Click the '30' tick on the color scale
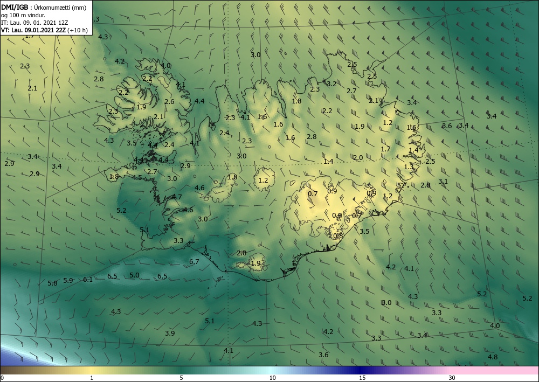Viewport: 539px width, 382px height. [x=452, y=378]
